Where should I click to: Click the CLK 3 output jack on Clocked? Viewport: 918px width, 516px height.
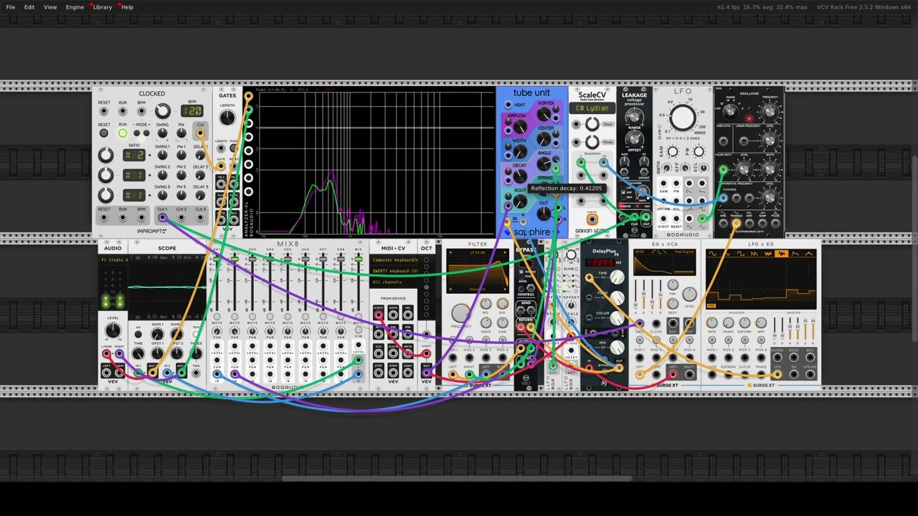tap(200, 217)
